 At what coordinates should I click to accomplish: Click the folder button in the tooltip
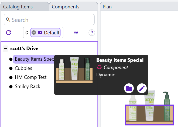pos(129,88)
